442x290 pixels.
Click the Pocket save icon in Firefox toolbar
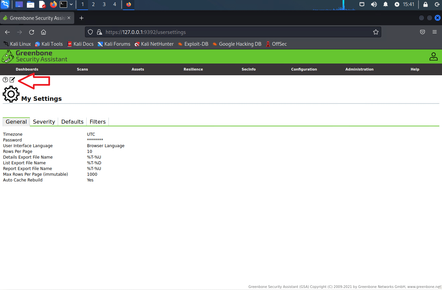[x=423, y=32]
